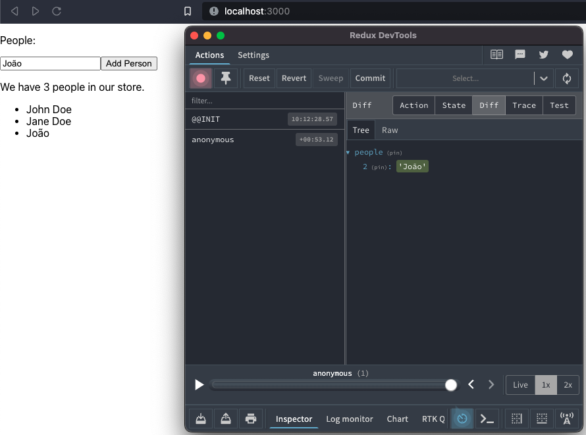Click the dock to right grid icon
The height and width of the screenshot is (435, 586).
click(x=516, y=419)
